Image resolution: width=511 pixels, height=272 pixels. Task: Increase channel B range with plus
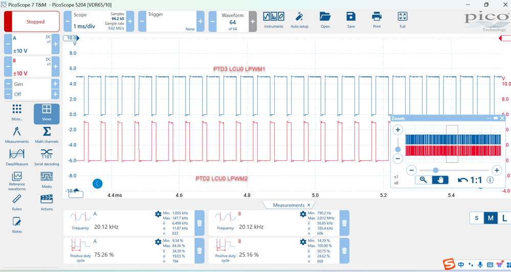coord(56,66)
